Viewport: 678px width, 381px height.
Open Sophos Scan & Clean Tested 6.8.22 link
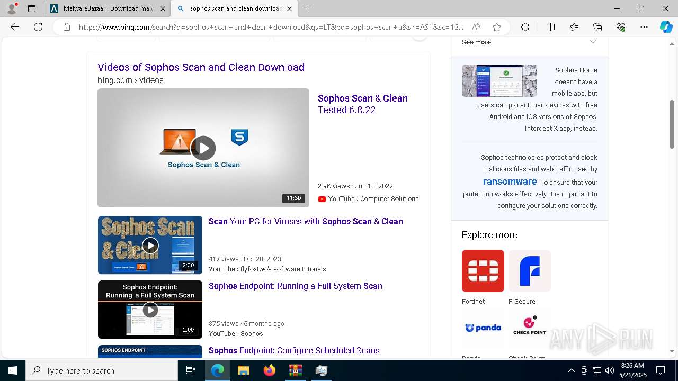pyautogui.click(x=363, y=104)
